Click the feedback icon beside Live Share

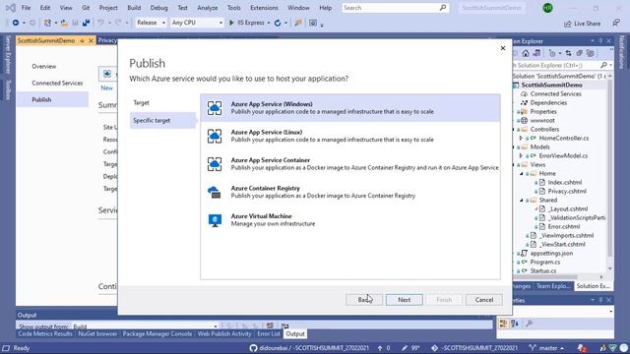click(x=616, y=23)
